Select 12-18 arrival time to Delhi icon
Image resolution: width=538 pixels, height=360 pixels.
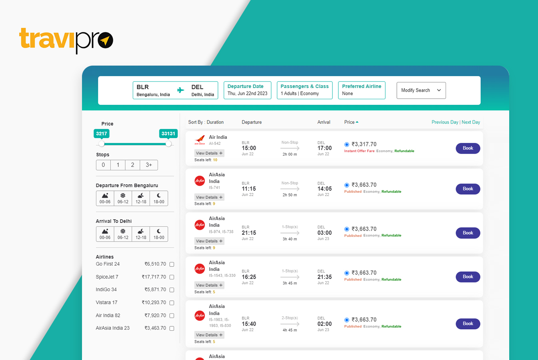point(141,234)
